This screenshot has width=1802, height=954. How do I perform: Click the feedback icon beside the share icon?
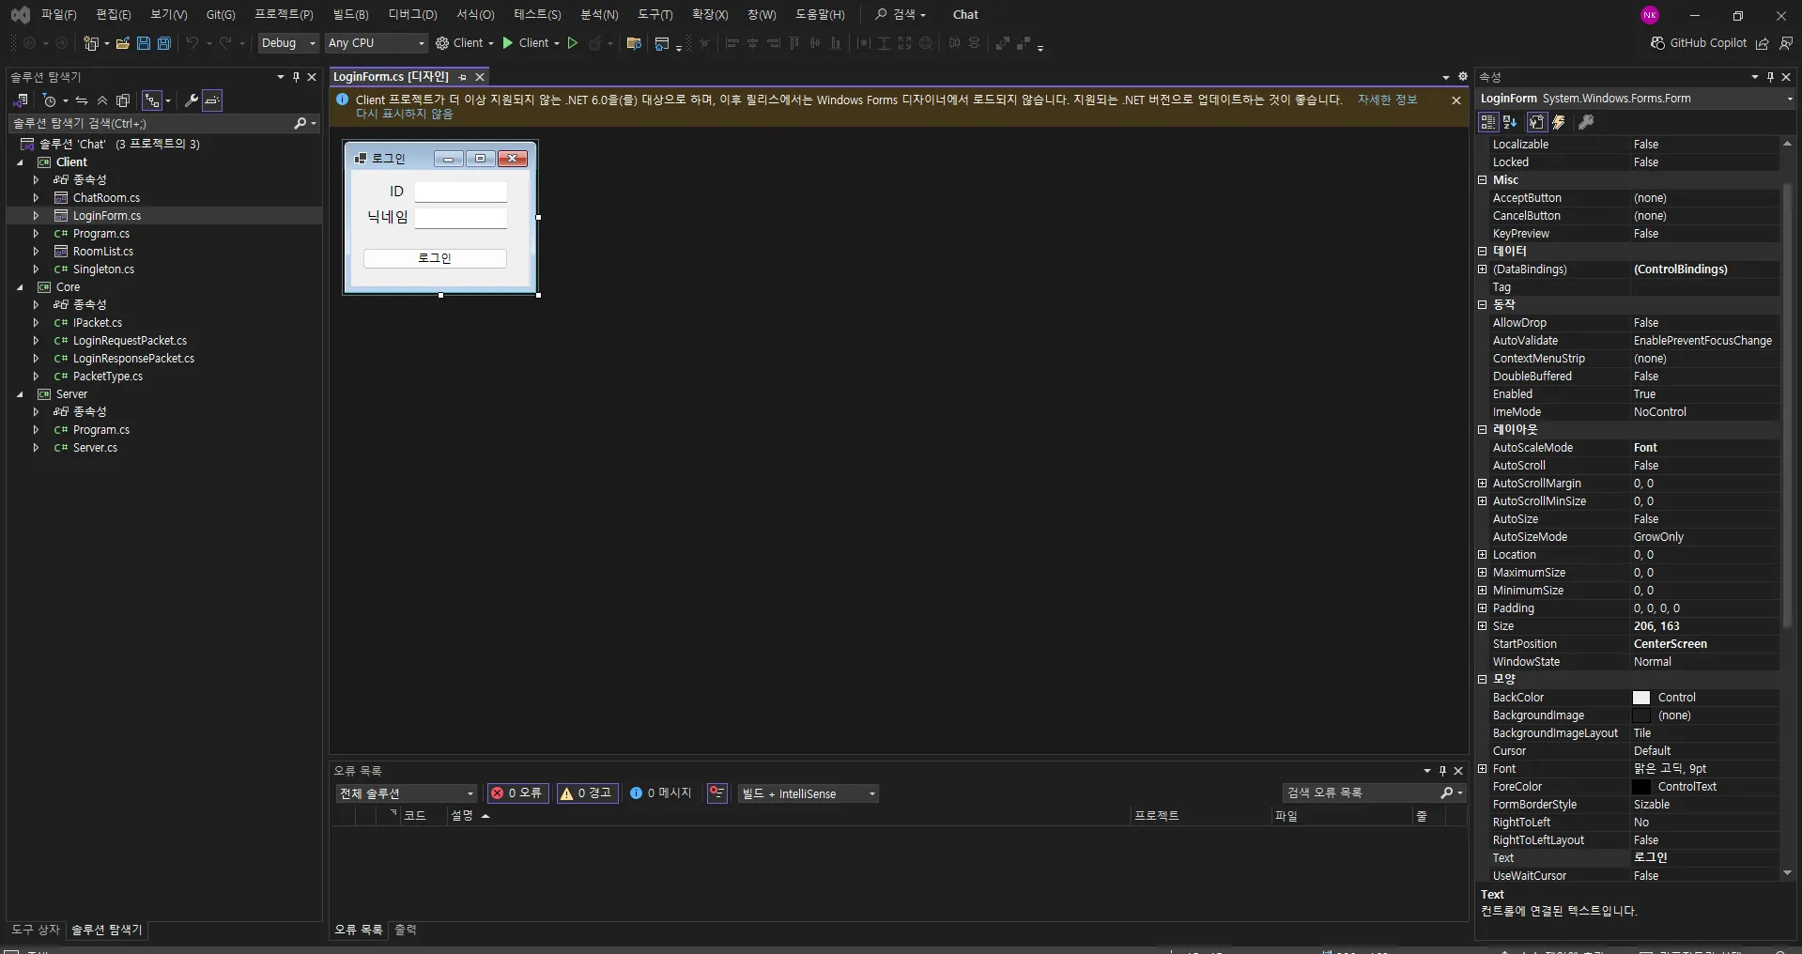tap(1785, 43)
